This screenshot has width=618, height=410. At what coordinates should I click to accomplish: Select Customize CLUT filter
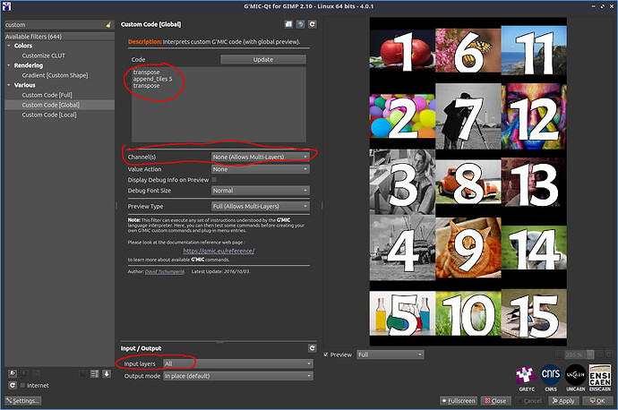43,56
